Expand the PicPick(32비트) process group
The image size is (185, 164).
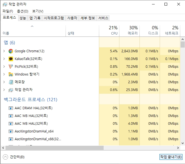tap(4, 66)
